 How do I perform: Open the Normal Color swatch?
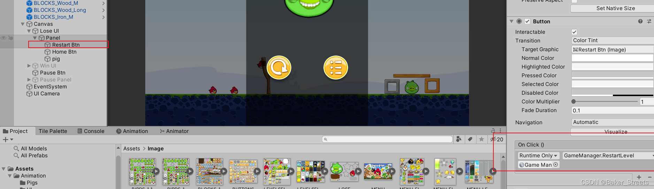[x=613, y=58]
